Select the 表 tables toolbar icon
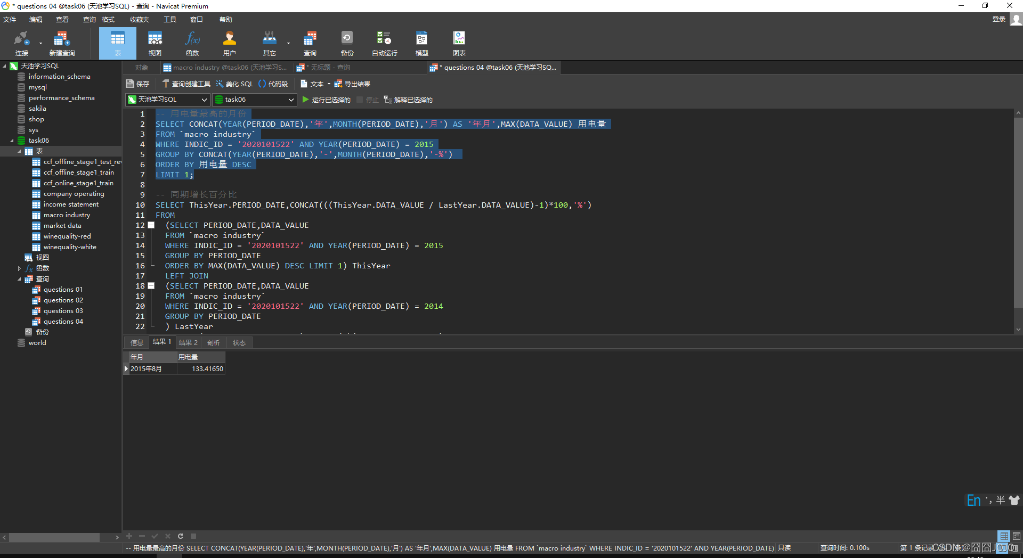Screen dimensions: 1023x558 [118, 43]
